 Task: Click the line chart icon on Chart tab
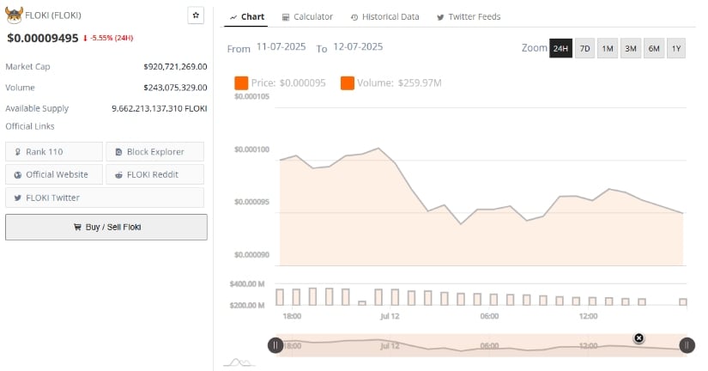pyautogui.click(x=233, y=17)
